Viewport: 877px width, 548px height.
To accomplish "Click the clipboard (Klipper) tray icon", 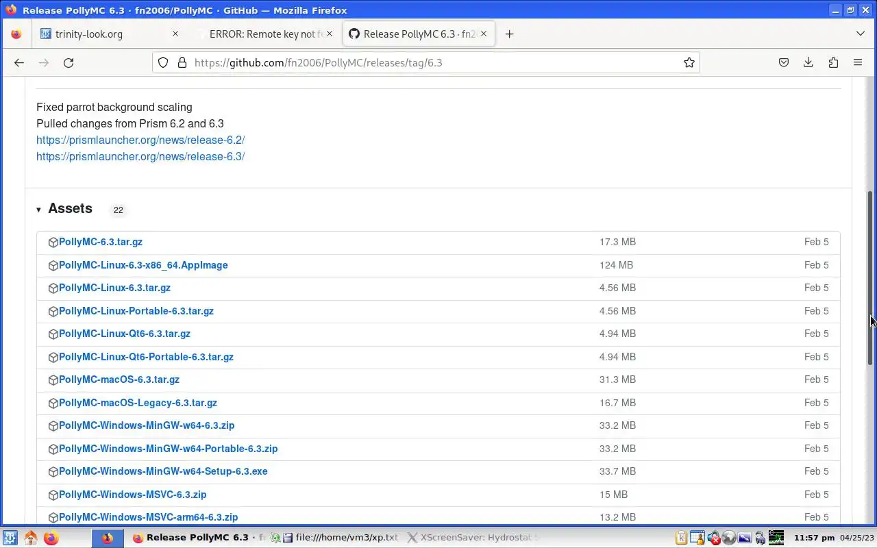I will pos(681,538).
